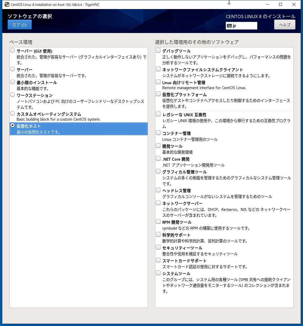Click the TigerVNC app icon in the title bar
303x326 pixels.
pyautogui.click(x=7, y=4)
